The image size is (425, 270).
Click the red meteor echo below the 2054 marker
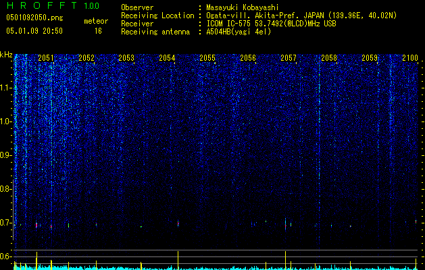[178, 223]
